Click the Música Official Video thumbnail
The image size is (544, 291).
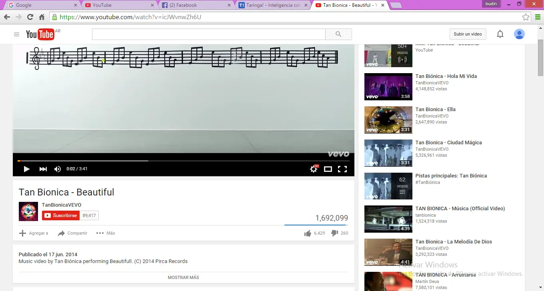(388, 219)
